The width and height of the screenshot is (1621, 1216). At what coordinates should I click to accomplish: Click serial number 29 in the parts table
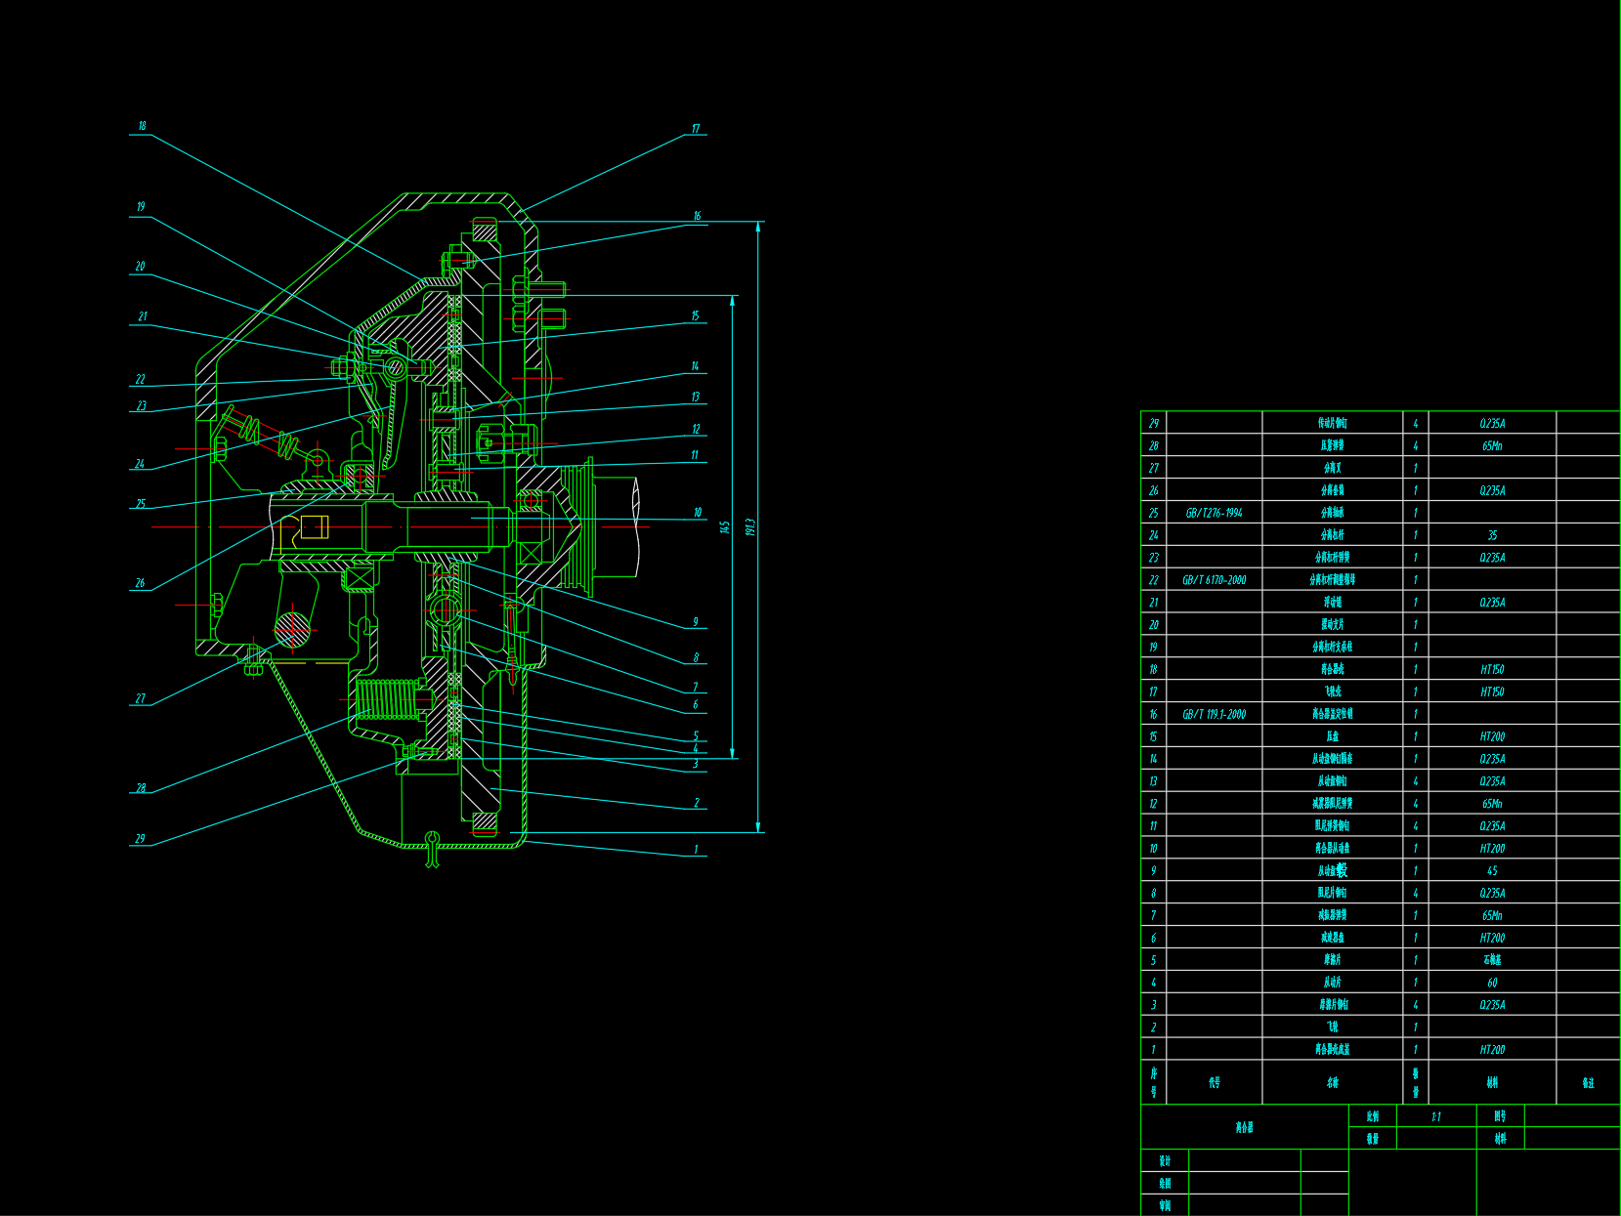[1154, 424]
